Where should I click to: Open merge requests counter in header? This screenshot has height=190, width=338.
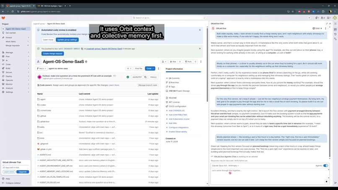323,18
